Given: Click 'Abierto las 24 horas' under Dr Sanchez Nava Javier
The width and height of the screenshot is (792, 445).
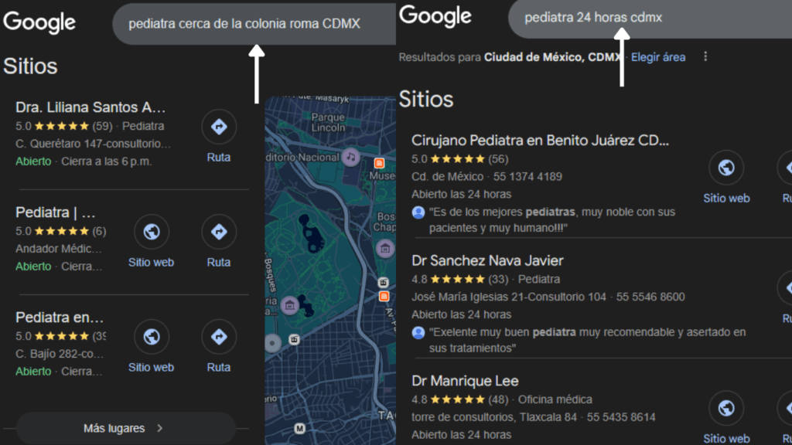Looking at the screenshot, I should 461,314.
